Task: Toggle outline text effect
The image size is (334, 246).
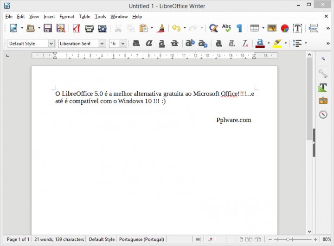Action: [232, 44]
